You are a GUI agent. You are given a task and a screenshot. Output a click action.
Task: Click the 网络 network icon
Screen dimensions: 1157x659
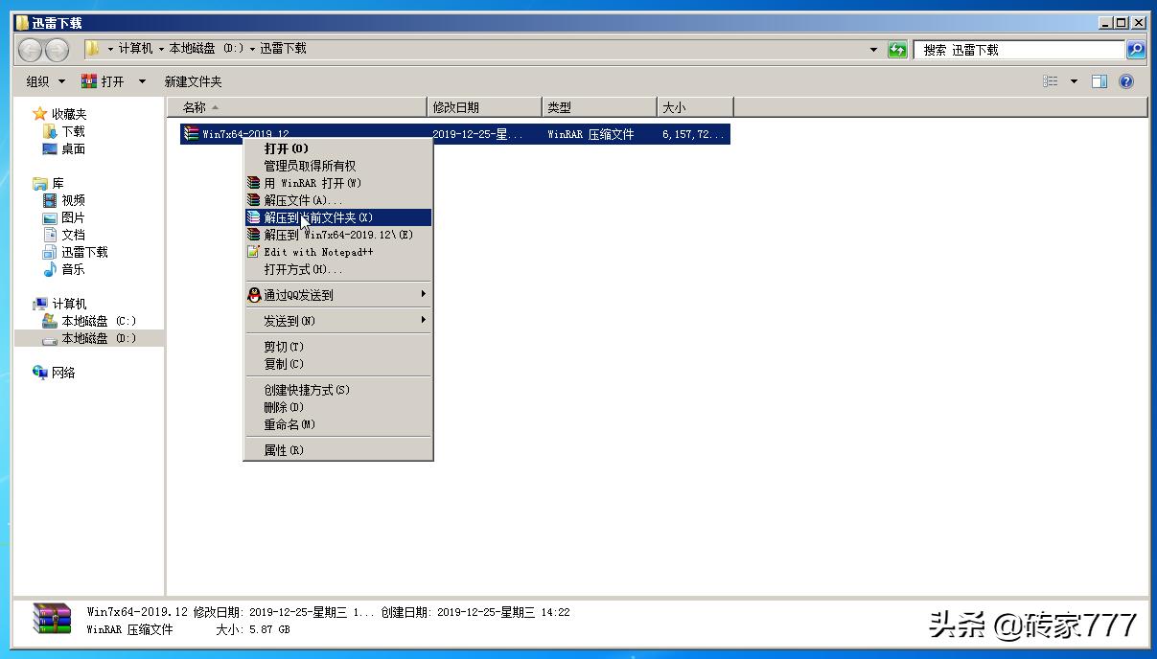pos(39,373)
